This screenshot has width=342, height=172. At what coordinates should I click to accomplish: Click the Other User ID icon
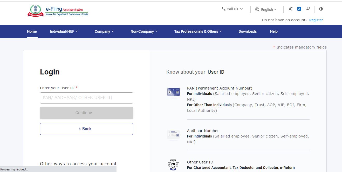173,165
